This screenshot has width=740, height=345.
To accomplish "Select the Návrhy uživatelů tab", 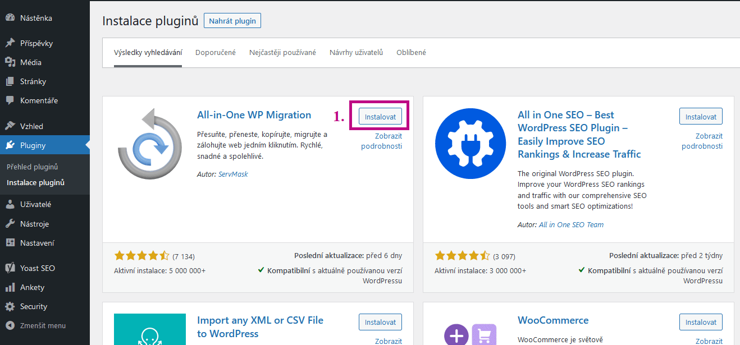I will pyautogui.click(x=356, y=53).
